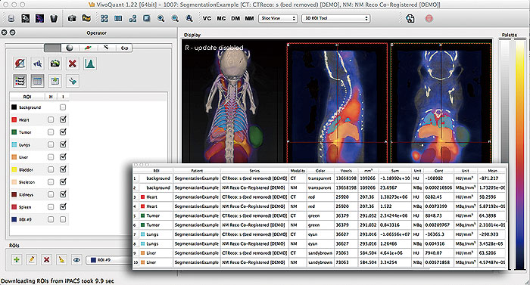Toggle the Heart immutable checkbox
The height and width of the screenshot is (285, 530).
click(x=63, y=119)
